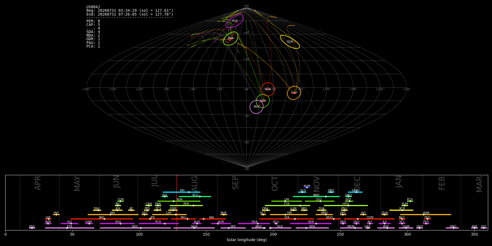Select the GDR radiant ellipse on sky map
This screenshot has height=246, width=492.
point(290,42)
